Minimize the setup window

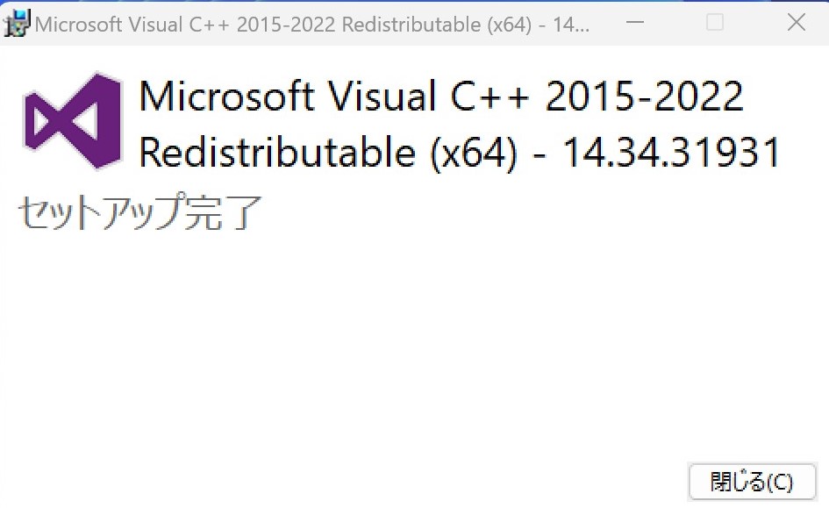pos(634,23)
